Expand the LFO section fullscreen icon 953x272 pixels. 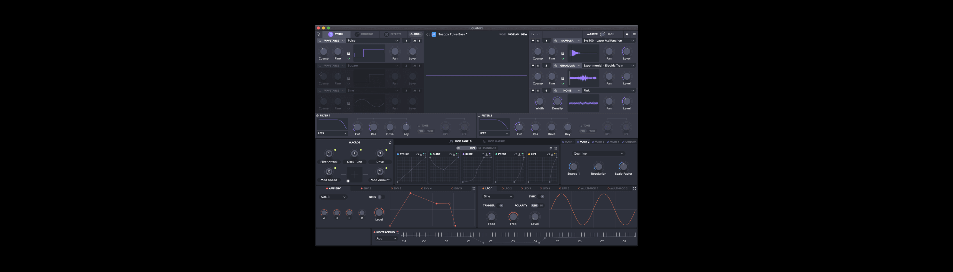tap(634, 188)
